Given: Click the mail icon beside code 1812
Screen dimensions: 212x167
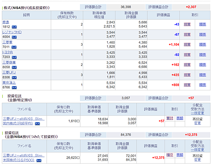Looking at the screenshot, I should tap(14, 27).
